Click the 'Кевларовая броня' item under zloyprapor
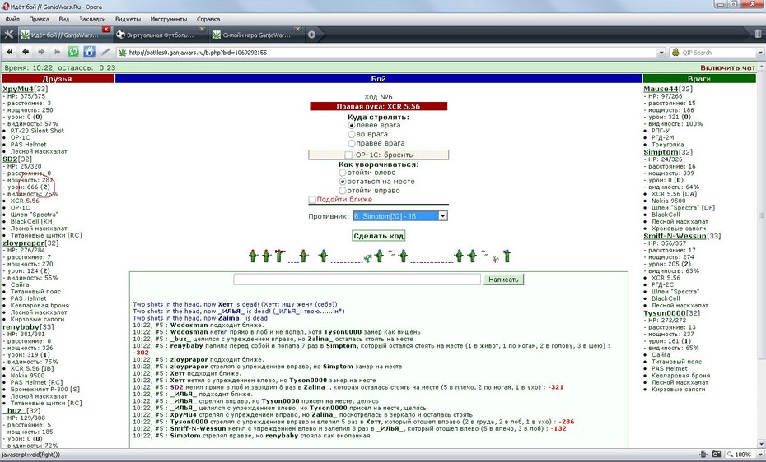The height and width of the screenshot is (462, 766). pyautogui.click(x=40, y=306)
